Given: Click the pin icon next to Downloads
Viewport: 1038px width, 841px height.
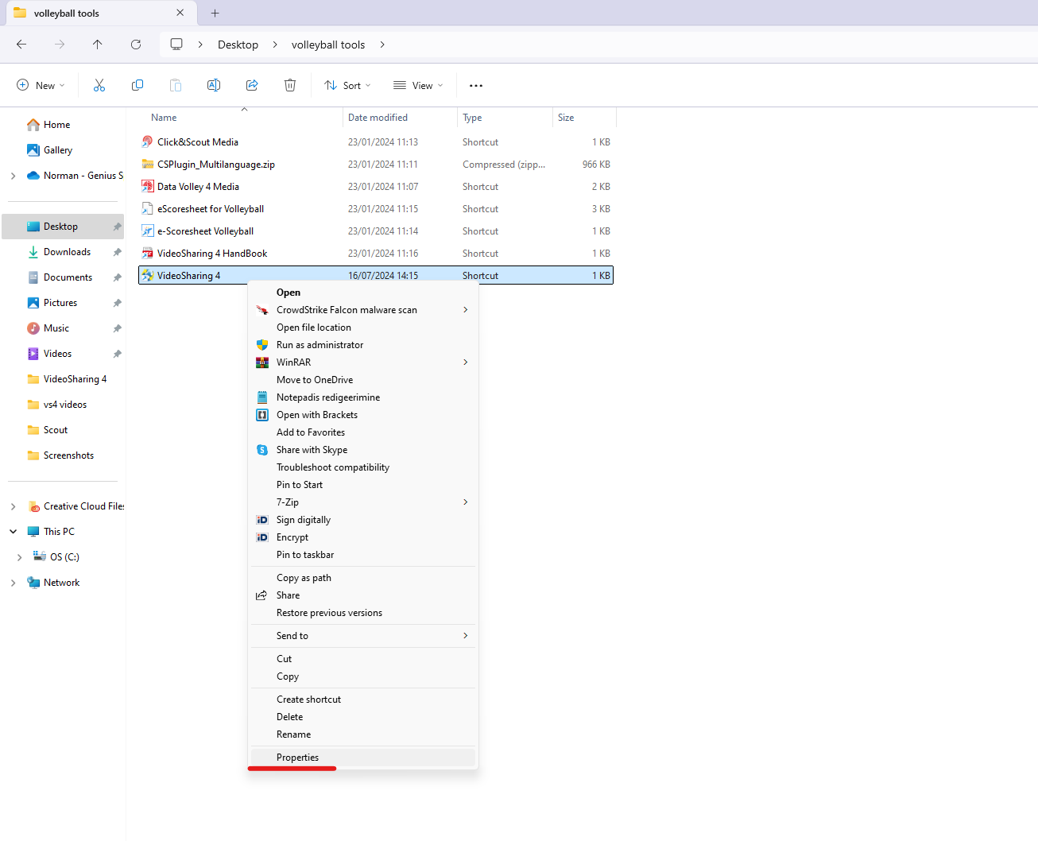Looking at the screenshot, I should click(x=117, y=252).
